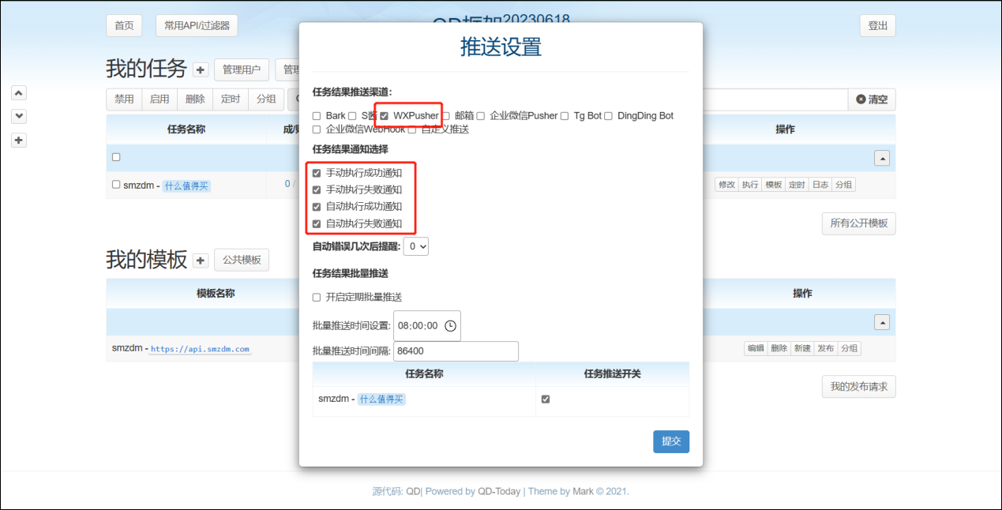Click the plus icon beside 我的任务 heading

click(x=201, y=69)
